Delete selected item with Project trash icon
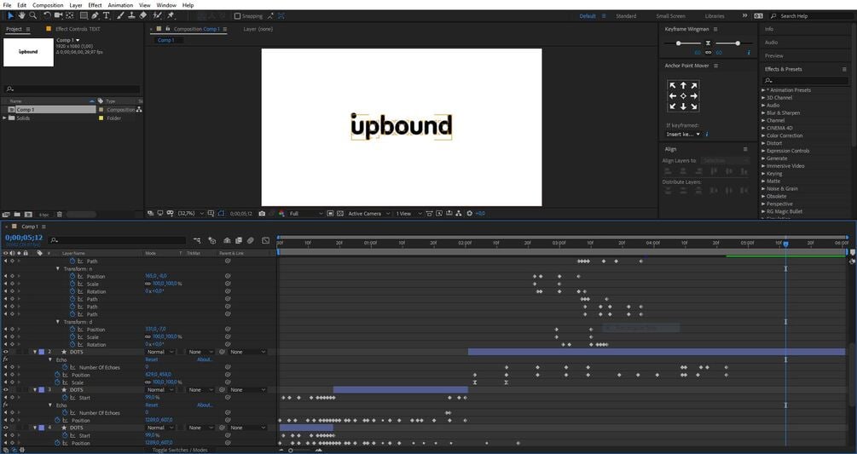This screenshot has height=454, width=857. [x=60, y=215]
